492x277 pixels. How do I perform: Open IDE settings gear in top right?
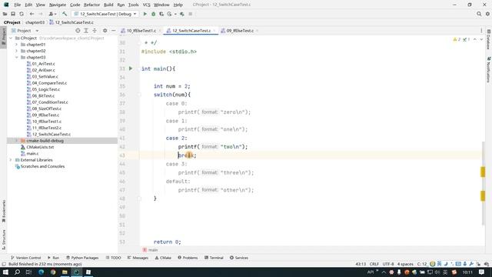click(487, 14)
